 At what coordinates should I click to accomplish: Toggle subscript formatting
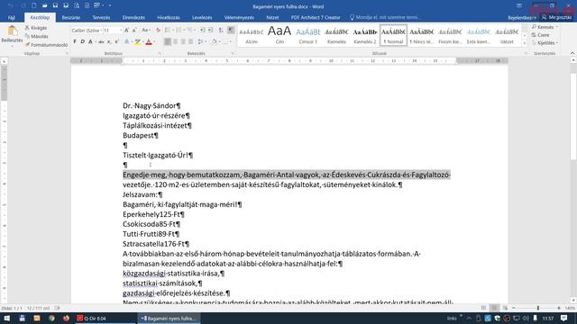click(109, 42)
